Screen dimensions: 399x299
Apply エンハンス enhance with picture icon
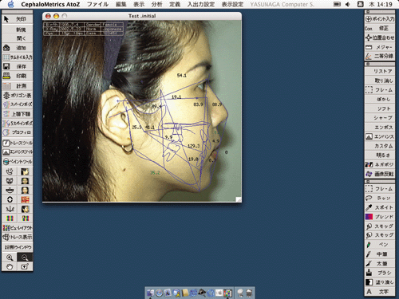tap(380, 136)
